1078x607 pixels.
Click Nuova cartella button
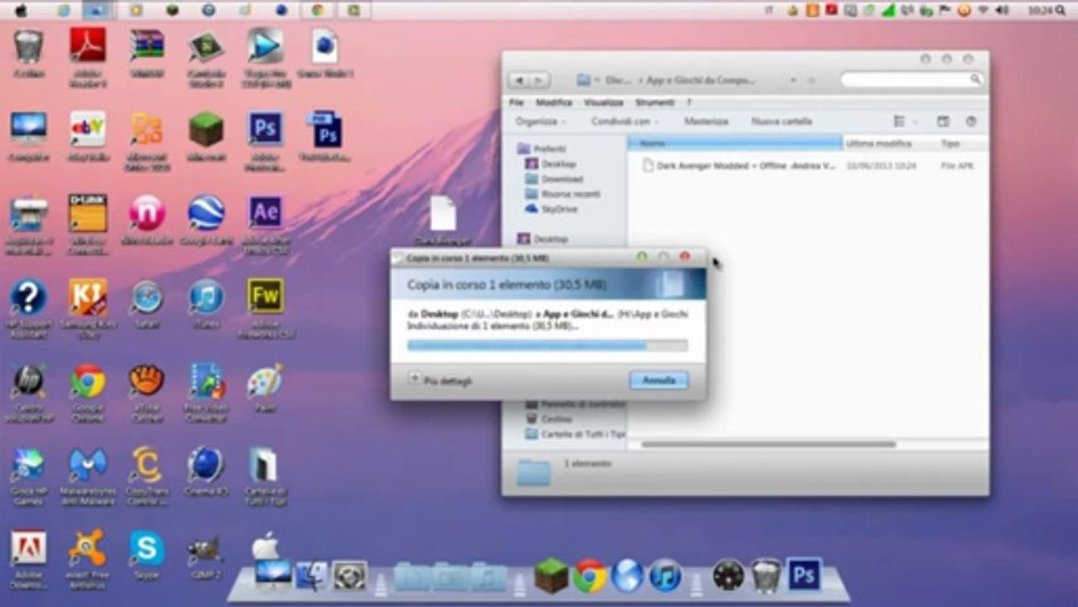tap(781, 121)
